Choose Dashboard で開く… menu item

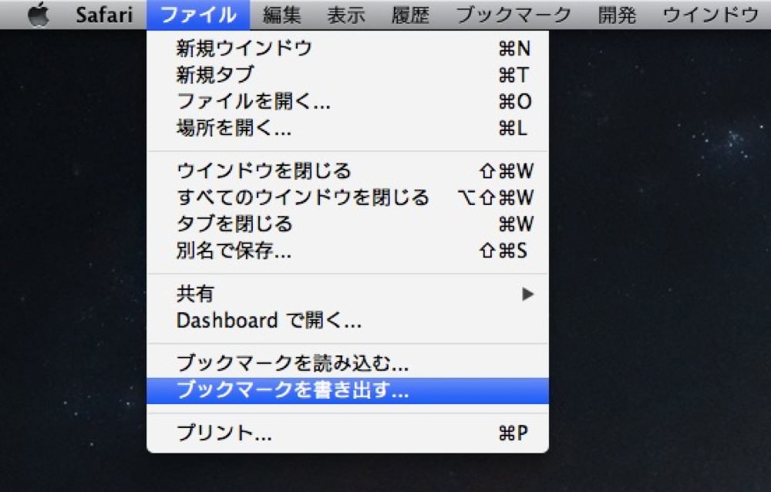pyautogui.click(x=348, y=321)
